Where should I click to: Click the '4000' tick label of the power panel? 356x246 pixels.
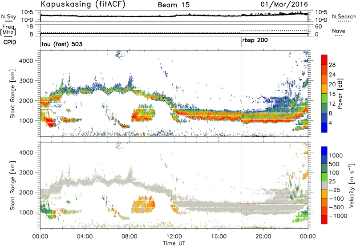coord(26,61)
